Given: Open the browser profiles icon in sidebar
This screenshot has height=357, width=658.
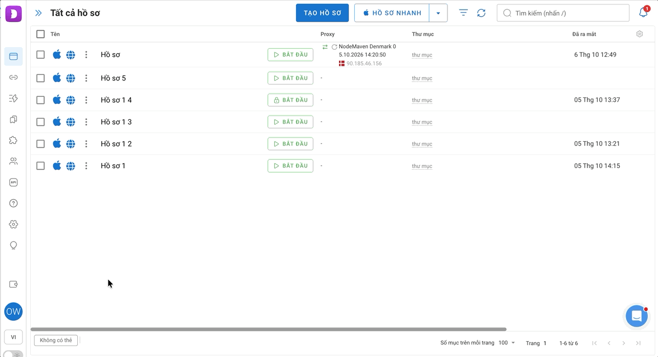Looking at the screenshot, I should (14, 56).
